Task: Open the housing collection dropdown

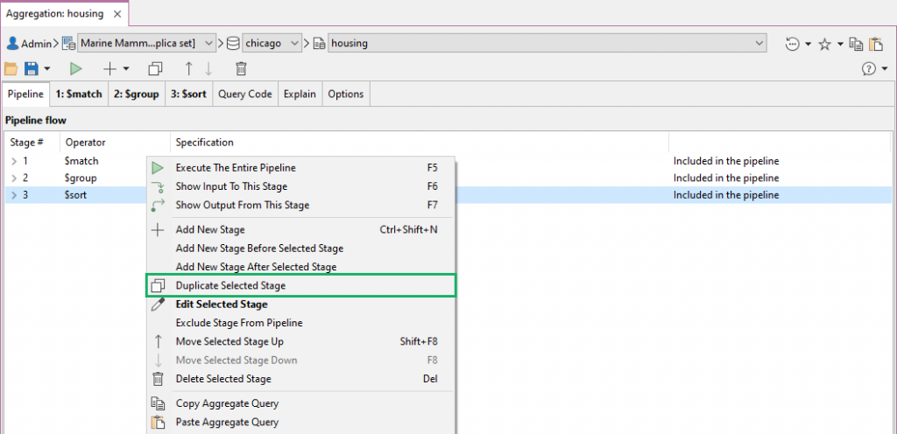Action: (x=758, y=43)
